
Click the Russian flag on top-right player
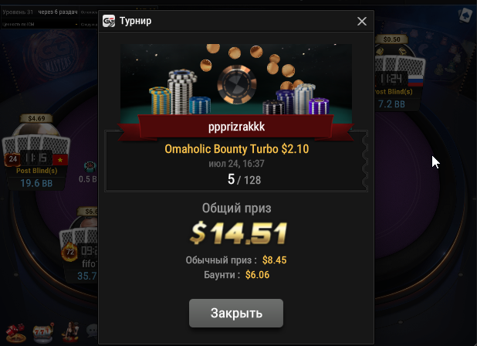415,80
